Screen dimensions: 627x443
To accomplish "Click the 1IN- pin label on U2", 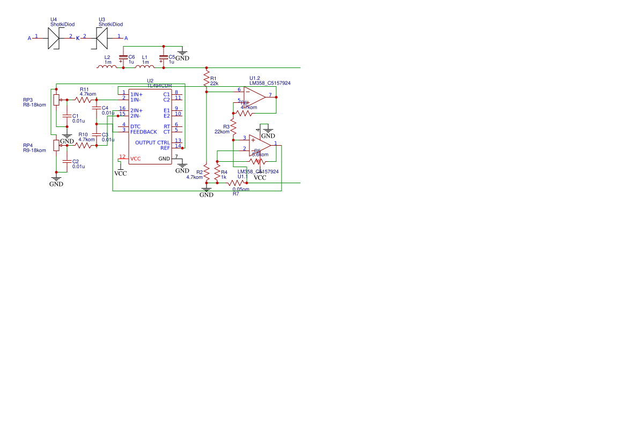I will click(136, 100).
